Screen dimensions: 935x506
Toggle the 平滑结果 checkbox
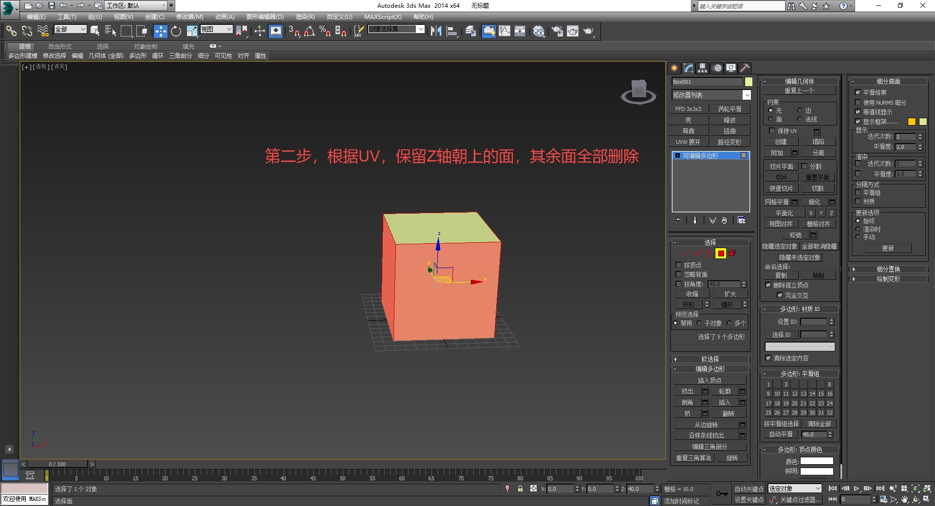point(858,92)
